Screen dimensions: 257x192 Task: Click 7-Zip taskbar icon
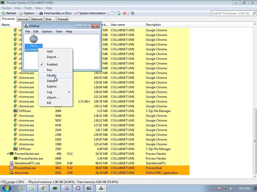coord(89,188)
